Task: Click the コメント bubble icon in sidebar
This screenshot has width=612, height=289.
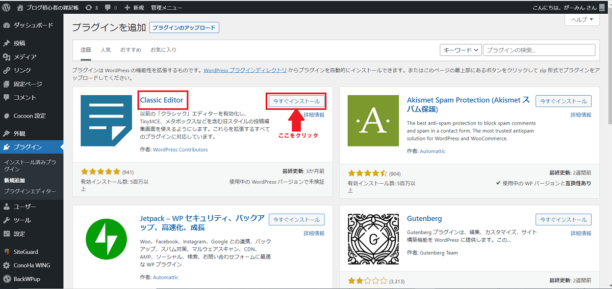Action: click(x=7, y=97)
